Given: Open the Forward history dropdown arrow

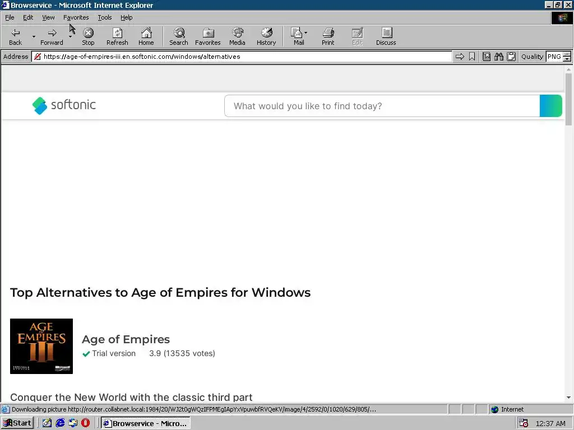Looking at the screenshot, I should (70, 36).
